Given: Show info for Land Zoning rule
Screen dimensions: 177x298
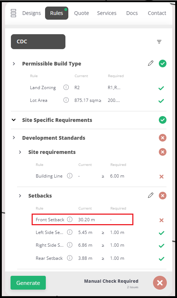Looking at the screenshot, I should pyautogui.click(x=66, y=87).
